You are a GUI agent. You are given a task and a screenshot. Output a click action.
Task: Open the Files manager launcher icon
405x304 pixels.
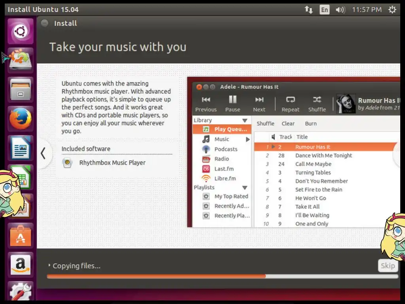click(x=21, y=90)
